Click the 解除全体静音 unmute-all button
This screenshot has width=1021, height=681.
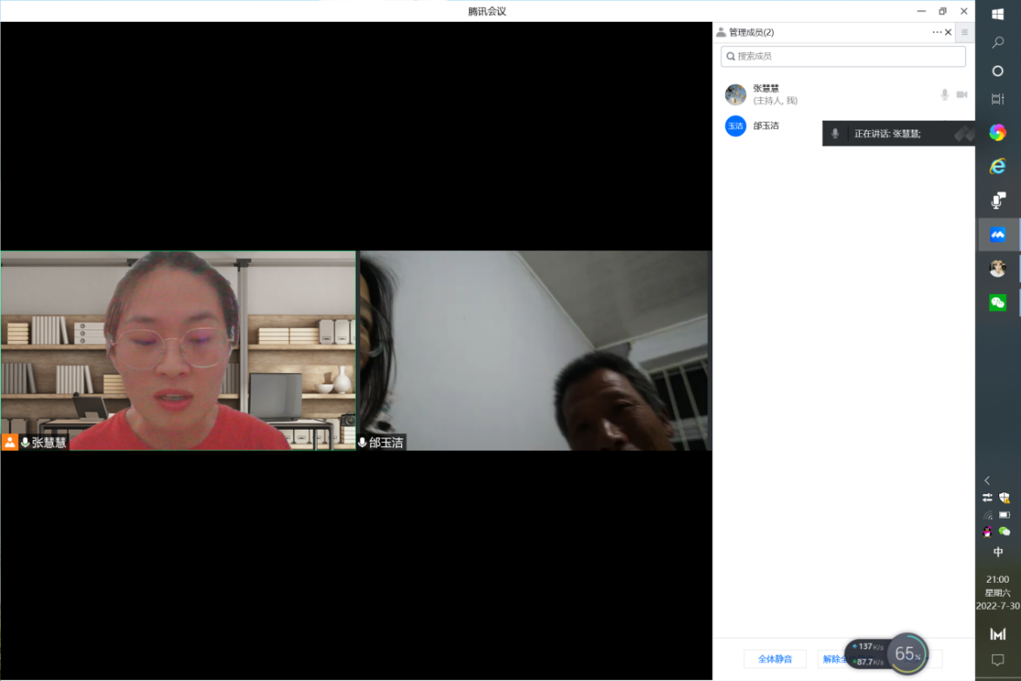[x=834, y=658]
